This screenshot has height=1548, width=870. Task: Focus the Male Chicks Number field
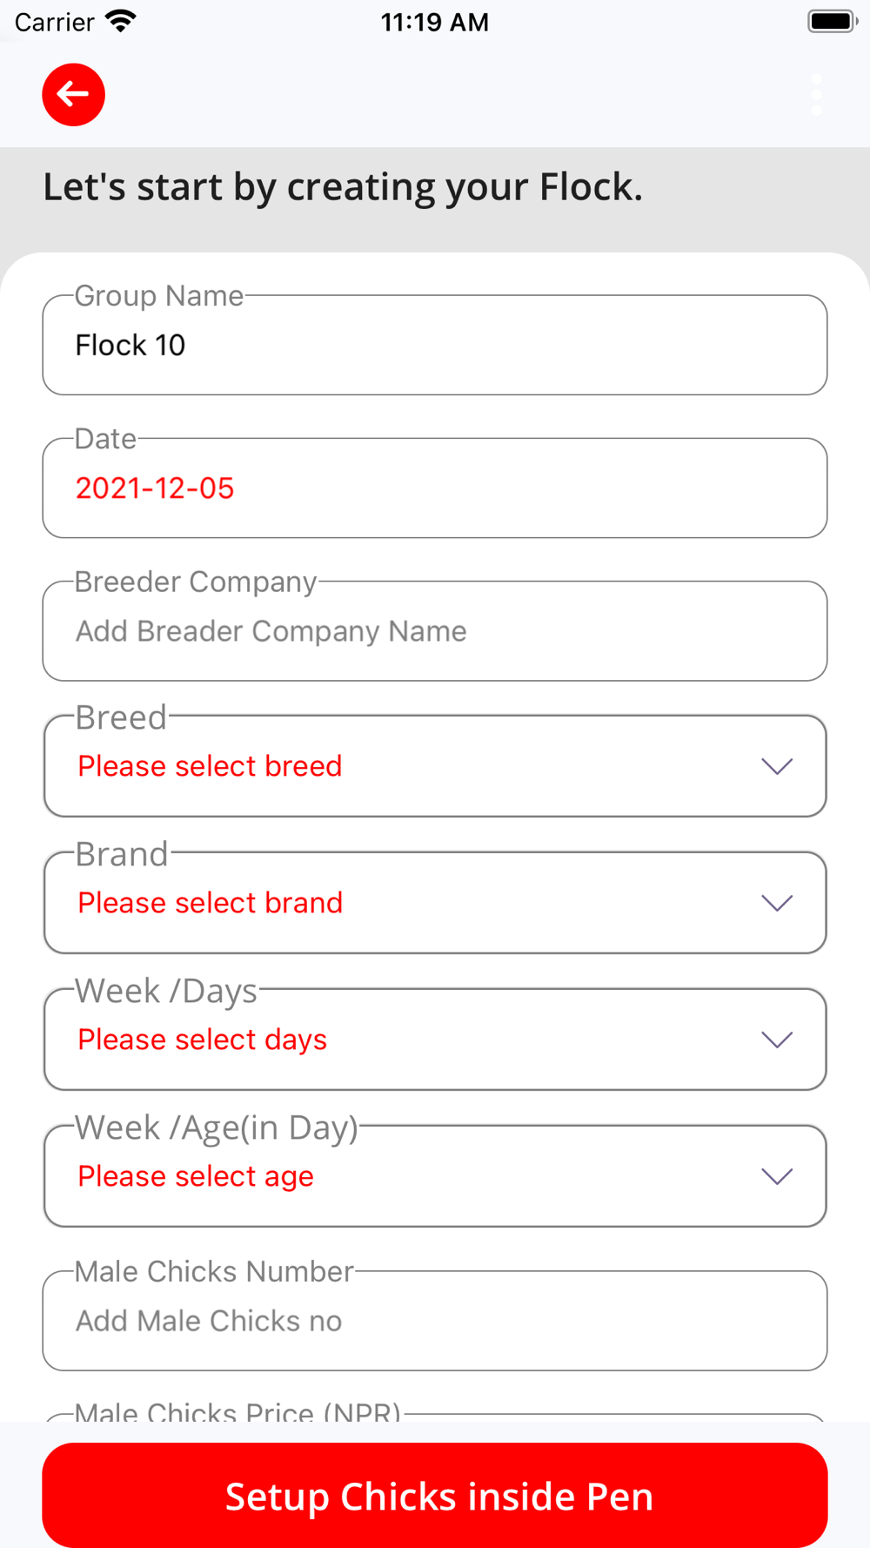coord(435,1321)
